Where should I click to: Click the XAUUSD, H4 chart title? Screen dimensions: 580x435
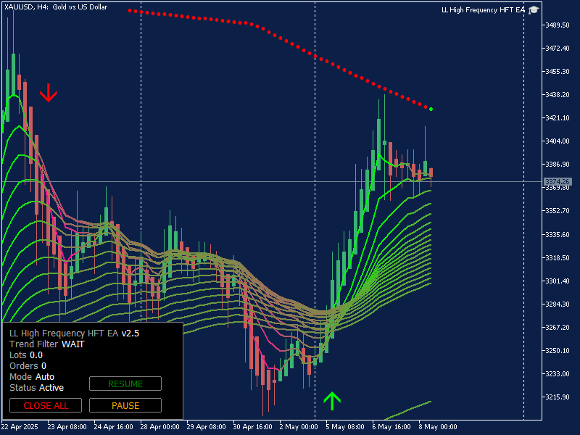point(56,7)
